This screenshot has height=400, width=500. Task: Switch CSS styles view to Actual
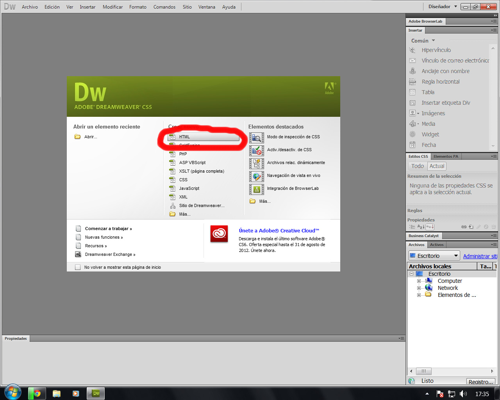[436, 166]
